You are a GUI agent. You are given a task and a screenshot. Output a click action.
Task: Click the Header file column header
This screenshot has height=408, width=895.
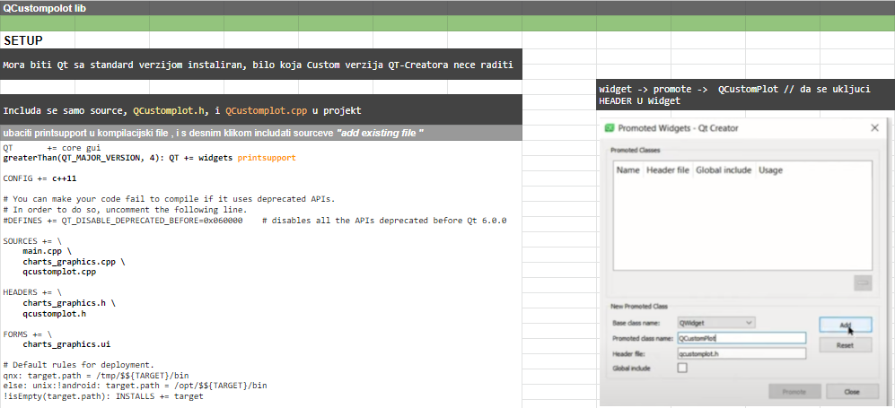[667, 169]
